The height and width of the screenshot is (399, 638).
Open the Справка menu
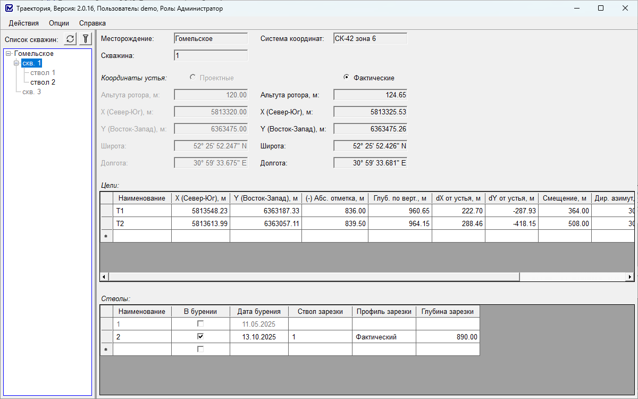coord(93,23)
